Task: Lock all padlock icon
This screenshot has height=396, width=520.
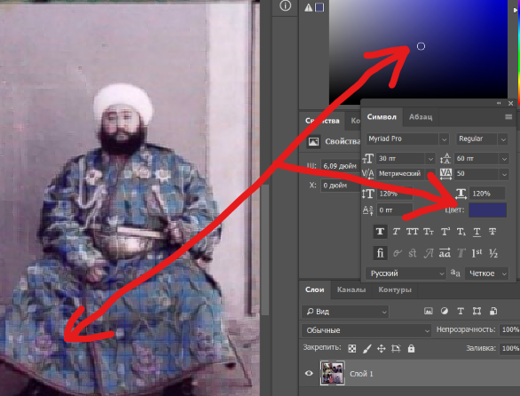Action: [411, 349]
